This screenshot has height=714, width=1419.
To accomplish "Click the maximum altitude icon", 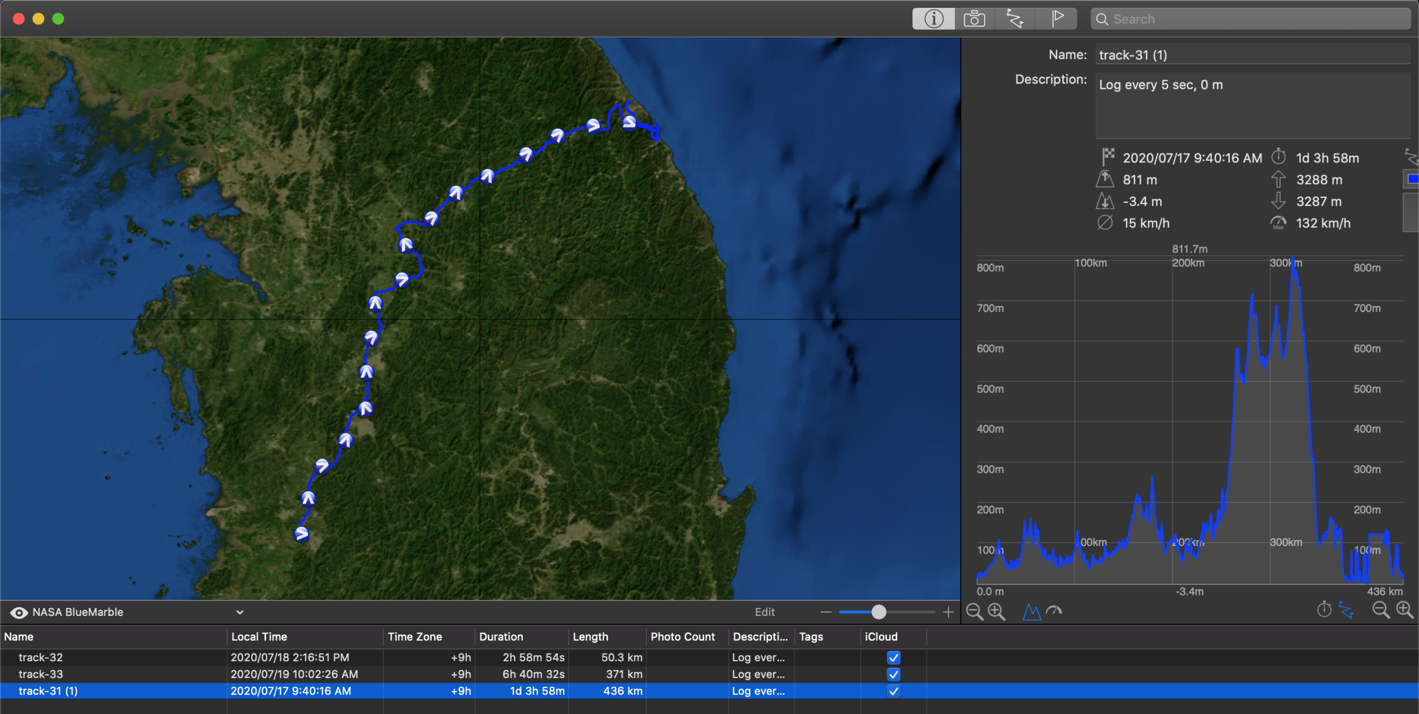I will click(x=1105, y=179).
